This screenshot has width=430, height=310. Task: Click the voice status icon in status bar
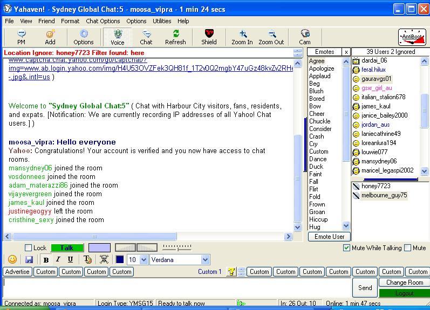click(x=241, y=303)
